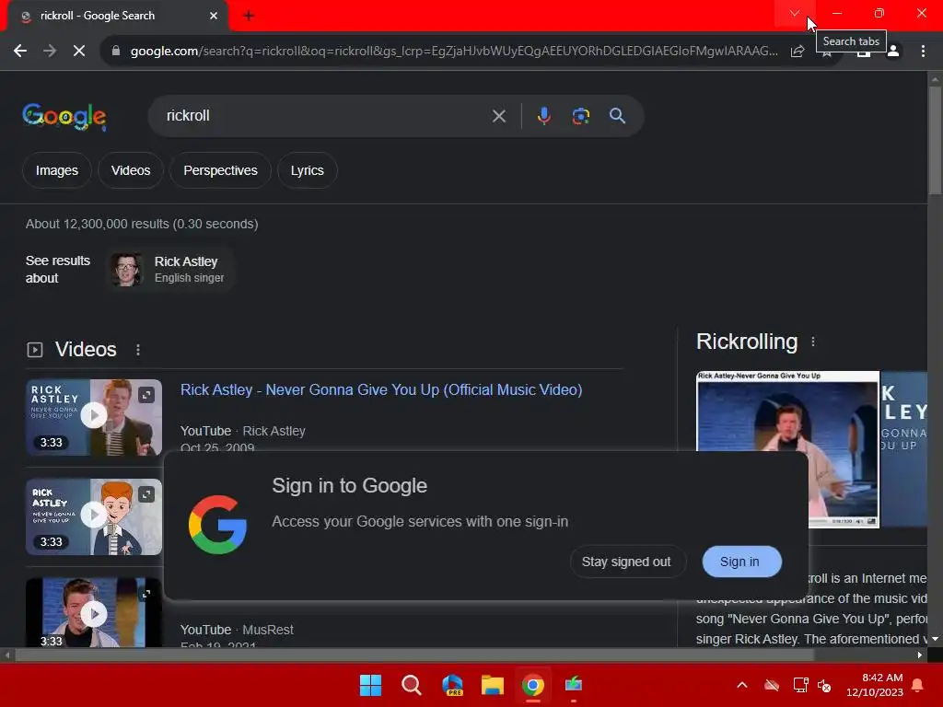This screenshot has height=707, width=943.
Task: Open taskbar Search
Action: click(412, 685)
